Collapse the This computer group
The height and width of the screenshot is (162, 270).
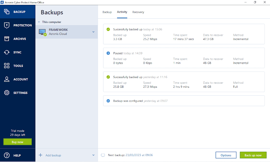coord(39,22)
